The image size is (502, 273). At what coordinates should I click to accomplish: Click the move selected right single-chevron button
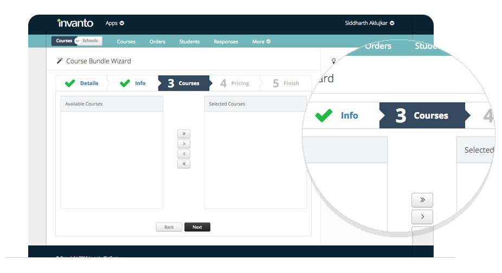(x=184, y=144)
